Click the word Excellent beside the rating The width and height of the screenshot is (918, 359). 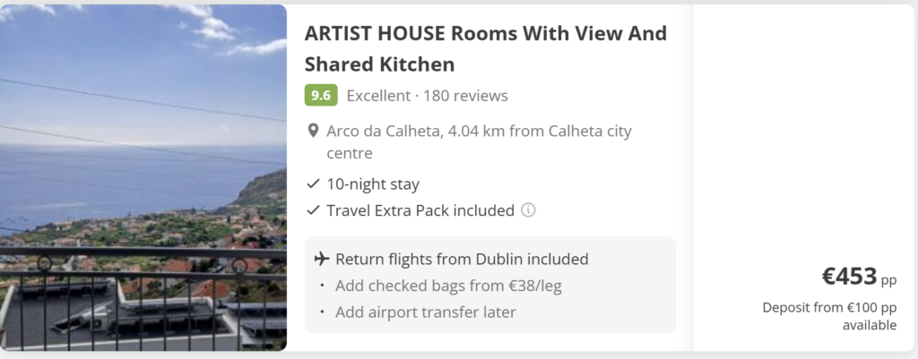tap(377, 96)
